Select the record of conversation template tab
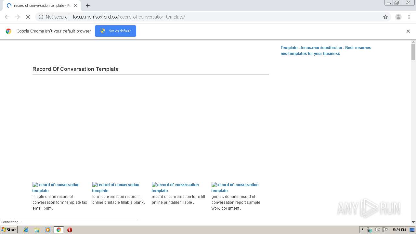 pyautogui.click(x=42, y=6)
